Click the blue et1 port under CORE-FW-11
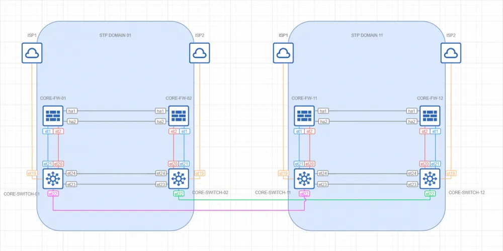The image size is (503, 251). 299,131
